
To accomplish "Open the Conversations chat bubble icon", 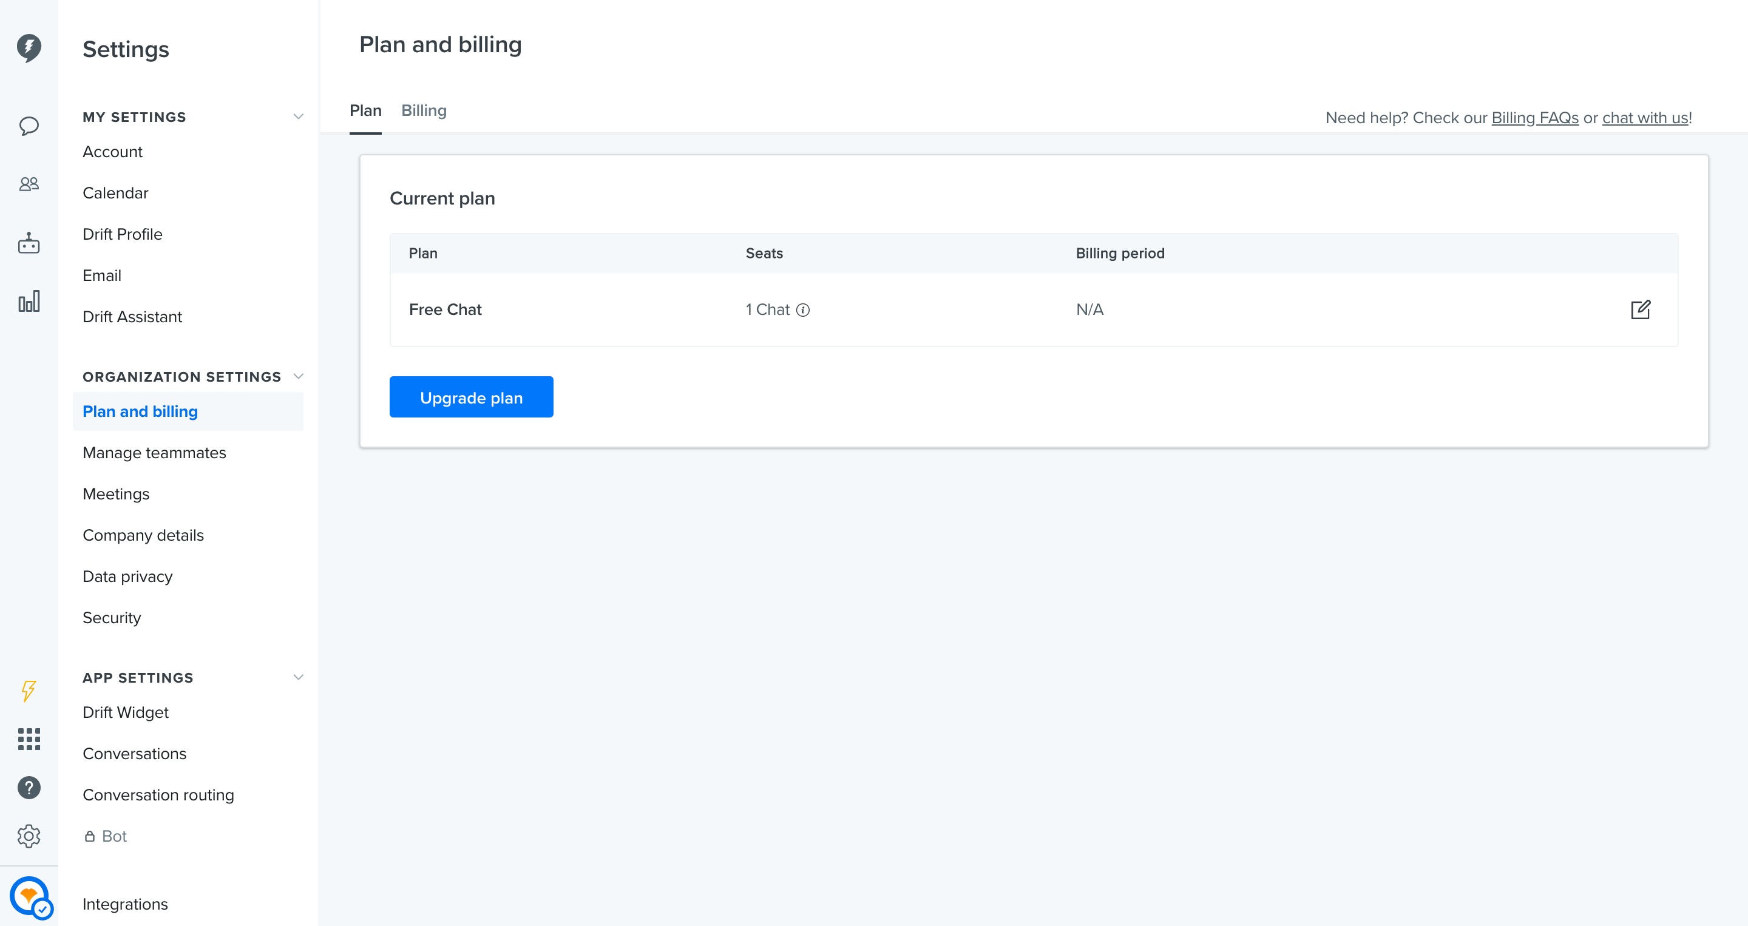I will click(29, 126).
